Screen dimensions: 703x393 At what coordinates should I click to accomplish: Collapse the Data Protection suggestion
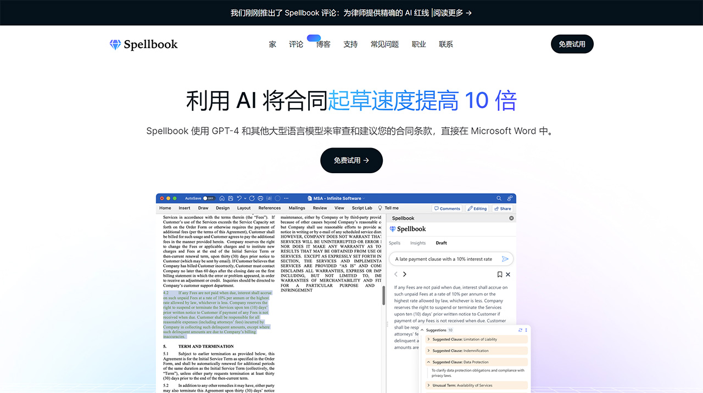pos(429,362)
